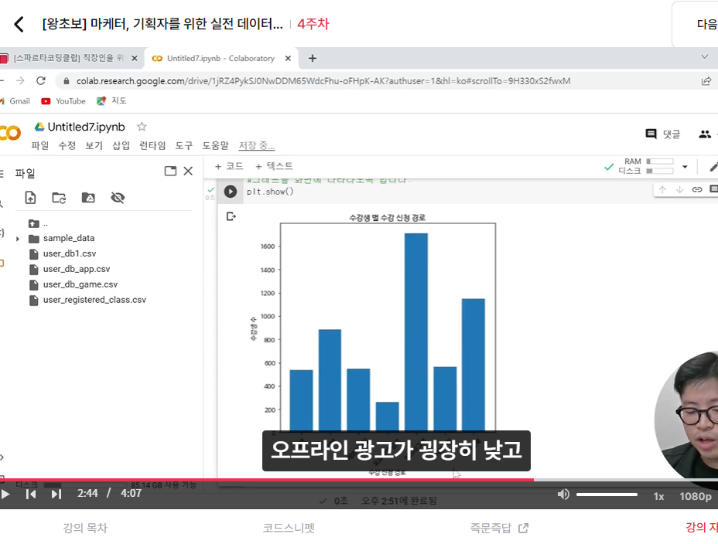Copy link to cell icon
Image resolution: width=718 pixels, height=544 pixels.
point(697,189)
